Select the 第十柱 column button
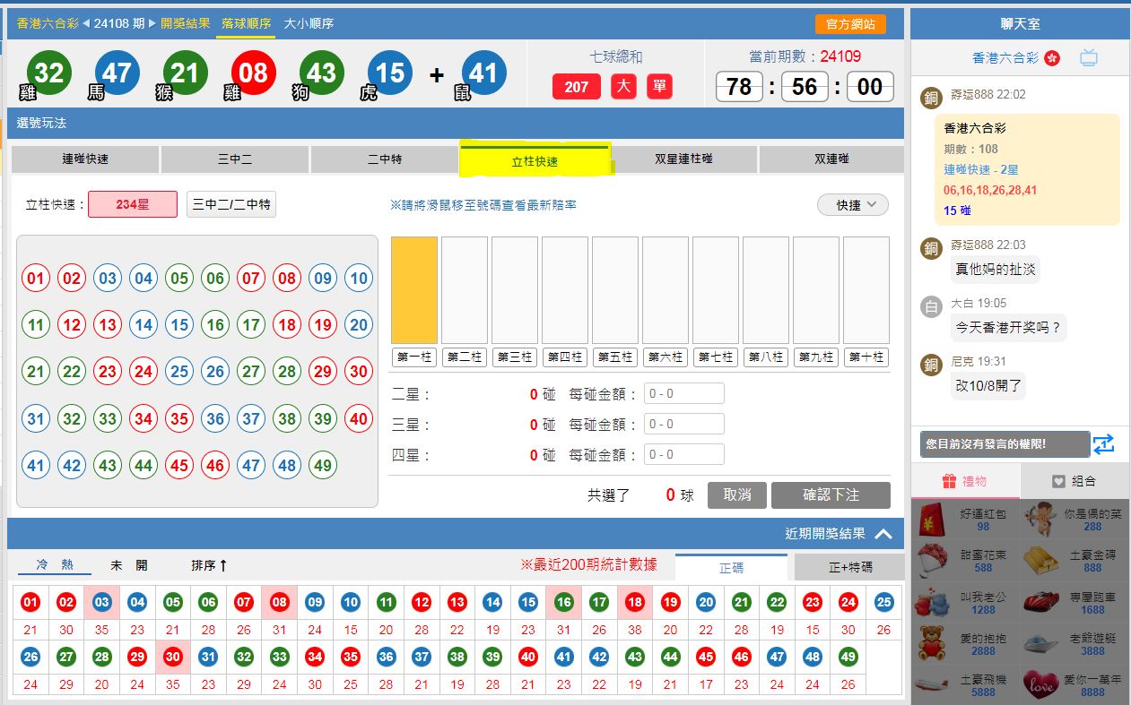This screenshot has width=1131, height=705. [x=866, y=357]
